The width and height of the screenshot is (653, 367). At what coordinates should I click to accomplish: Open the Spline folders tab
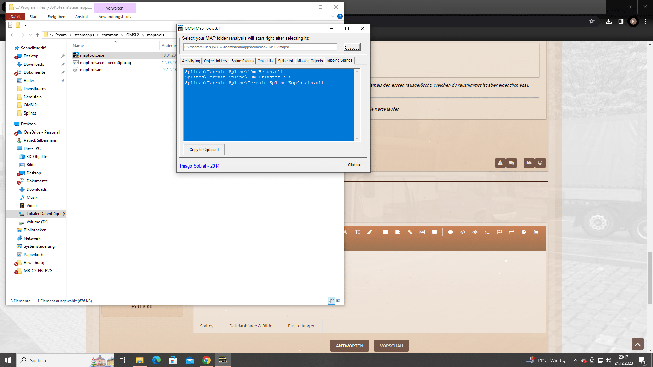[242, 61]
